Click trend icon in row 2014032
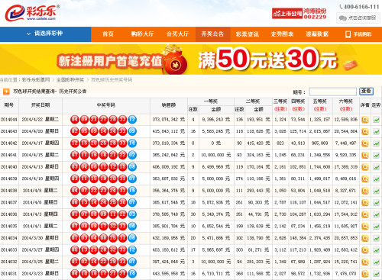 pos(376,262)
